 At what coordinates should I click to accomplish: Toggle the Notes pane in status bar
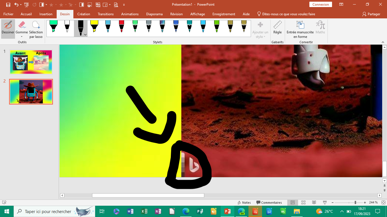pyautogui.click(x=244, y=203)
